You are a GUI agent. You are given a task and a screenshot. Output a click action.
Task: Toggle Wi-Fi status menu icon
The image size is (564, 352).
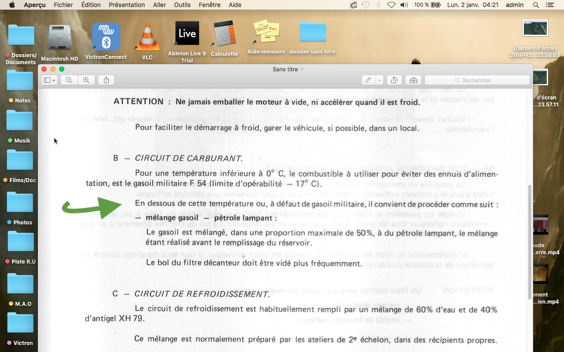(x=391, y=5)
